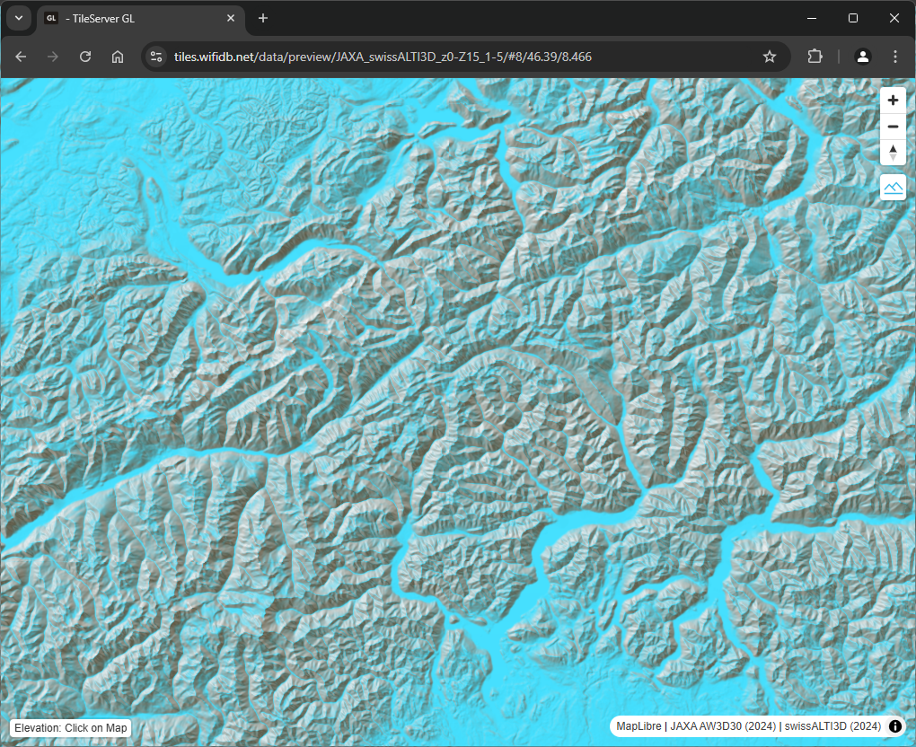Open the swissALTI3D (2024) attribution link
The image size is (916, 747).
832,726
